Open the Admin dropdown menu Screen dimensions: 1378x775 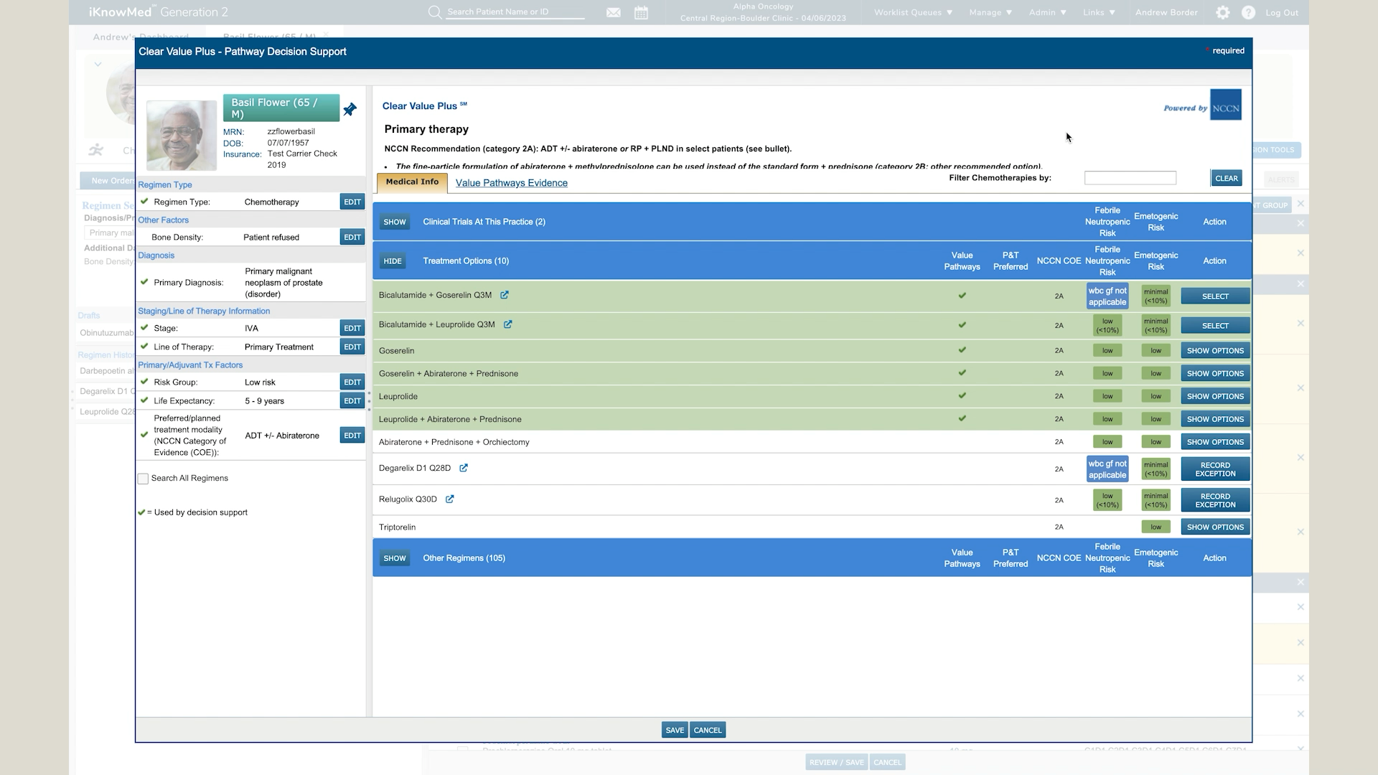point(1047,12)
